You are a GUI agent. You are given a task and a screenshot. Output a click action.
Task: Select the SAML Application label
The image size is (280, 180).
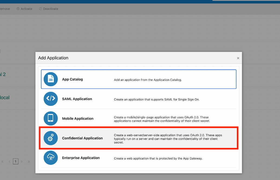(x=77, y=99)
